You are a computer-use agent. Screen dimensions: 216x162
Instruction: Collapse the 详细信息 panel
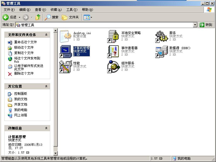click(x=46, y=128)
